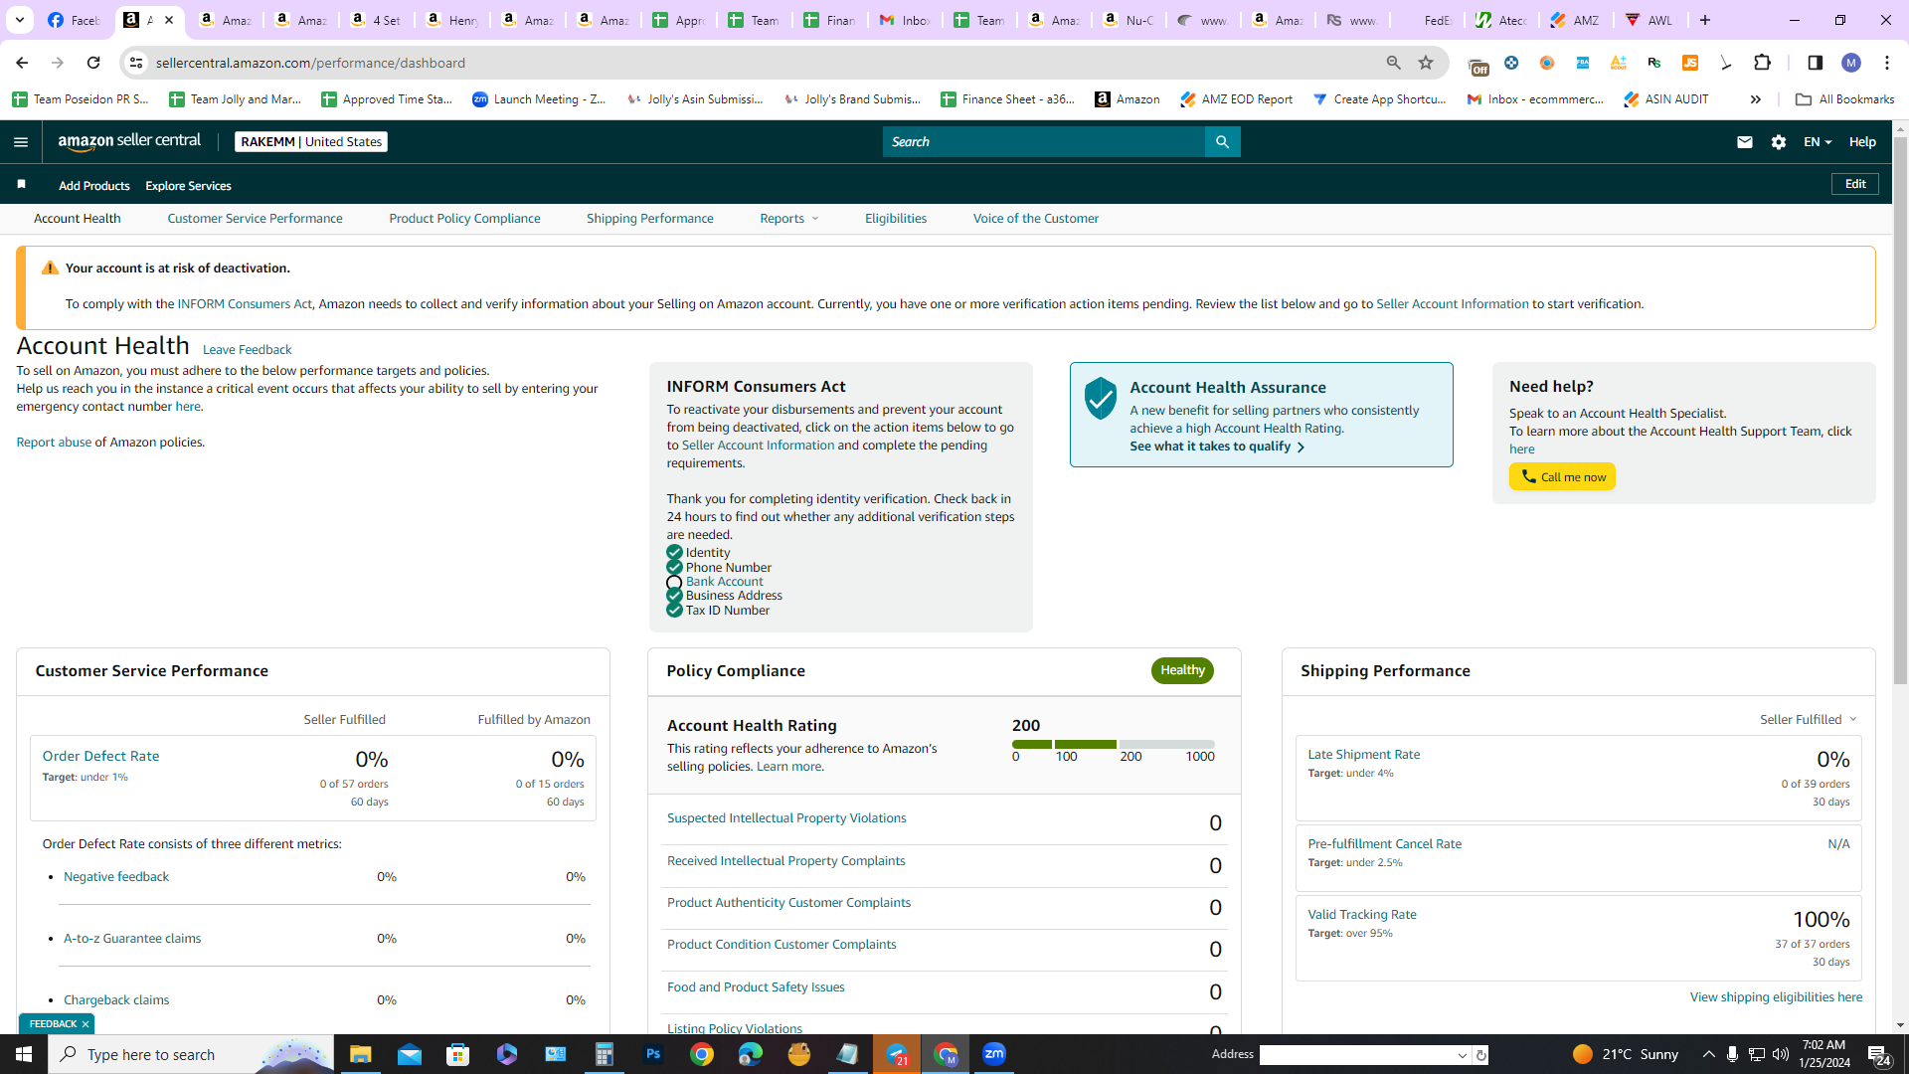Click the Tax ID Number verification checkmark
The height and width of the screenshot is (1074, 1909).
674,610
